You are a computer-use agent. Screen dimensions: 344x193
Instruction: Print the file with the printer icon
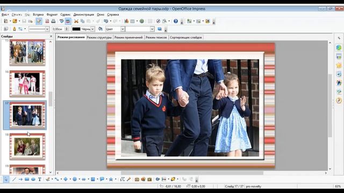point(53,21)
